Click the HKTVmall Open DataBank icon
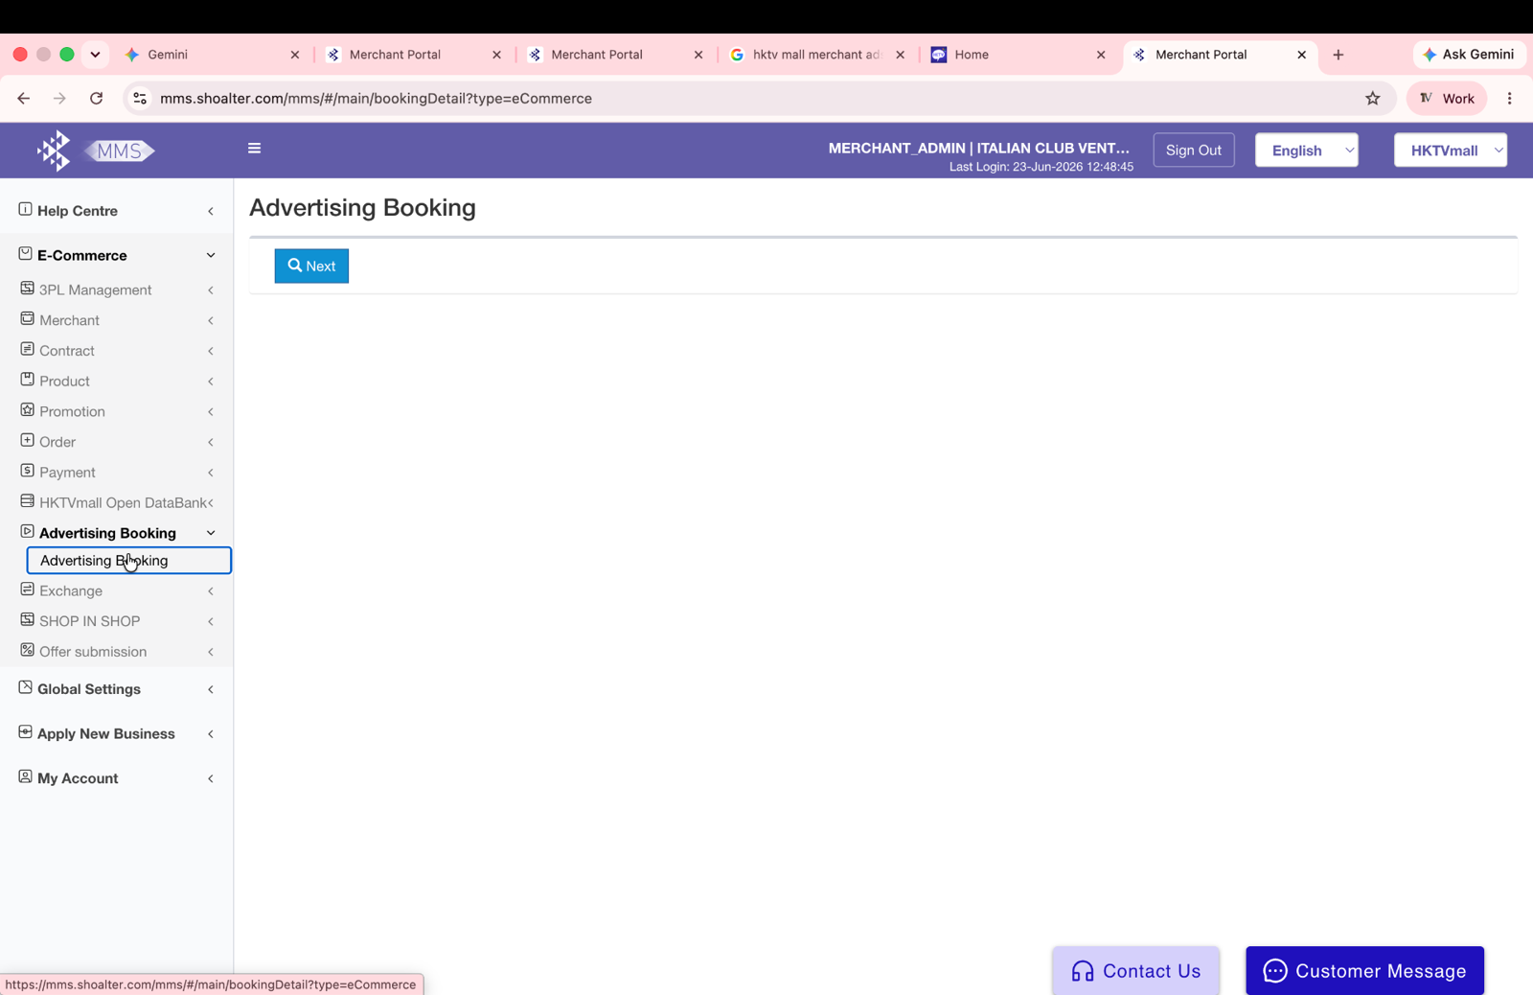Viewport: 1533px width, 995px height. (x=27, y=501)
